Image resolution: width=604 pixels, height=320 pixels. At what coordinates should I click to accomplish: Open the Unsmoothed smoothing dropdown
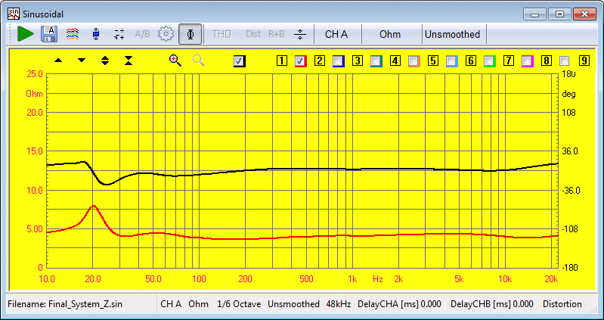pos(452,34)
